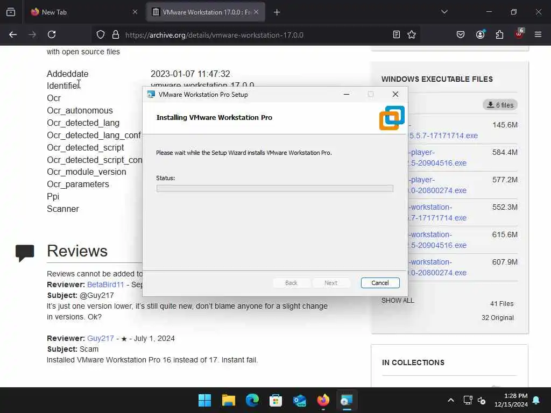Click the site security padlock icon
The height and width of the screenshot is (413, 551).
(116, 34)
